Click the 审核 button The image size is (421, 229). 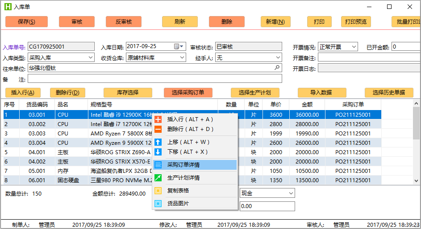[77, 22]
